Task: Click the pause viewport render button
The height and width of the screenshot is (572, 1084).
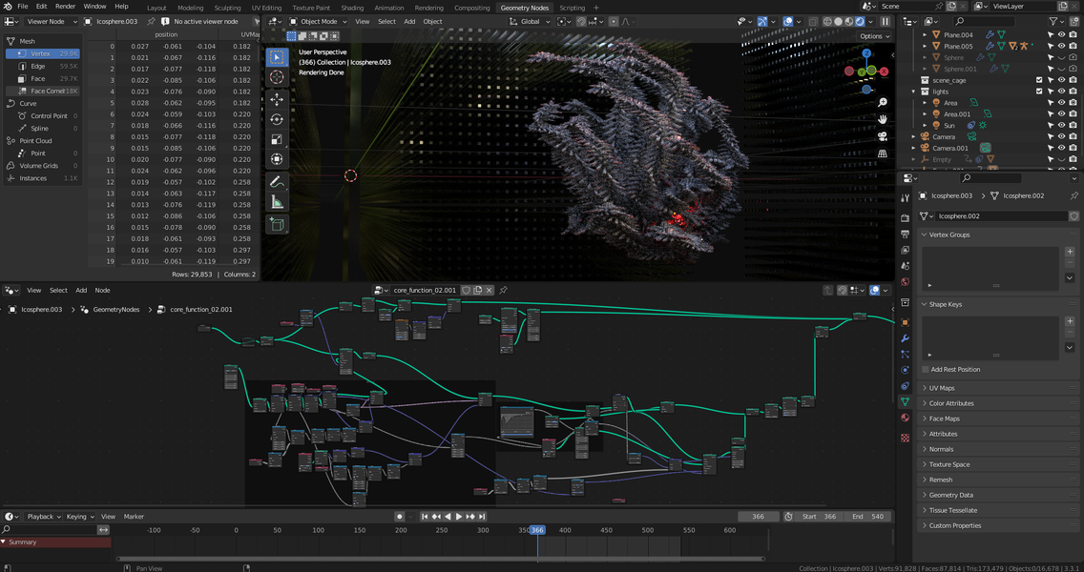Action: pyautogui.click(x=885, y=21)
